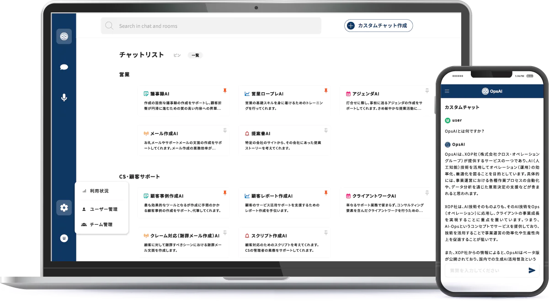
Task: Click the スクリプト作成AI bell icon
Action: 247,236
